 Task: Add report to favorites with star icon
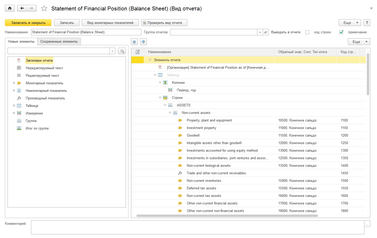point(44,8)
